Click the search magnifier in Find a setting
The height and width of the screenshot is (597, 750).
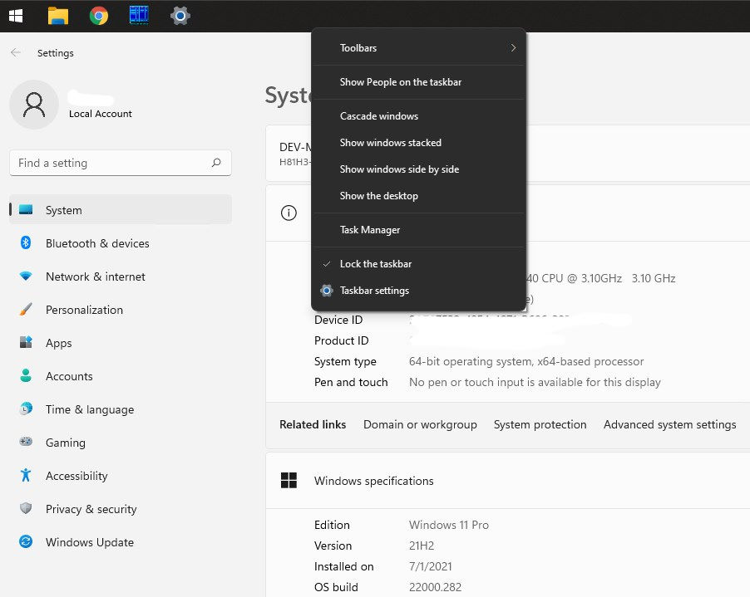coord(216,164)
